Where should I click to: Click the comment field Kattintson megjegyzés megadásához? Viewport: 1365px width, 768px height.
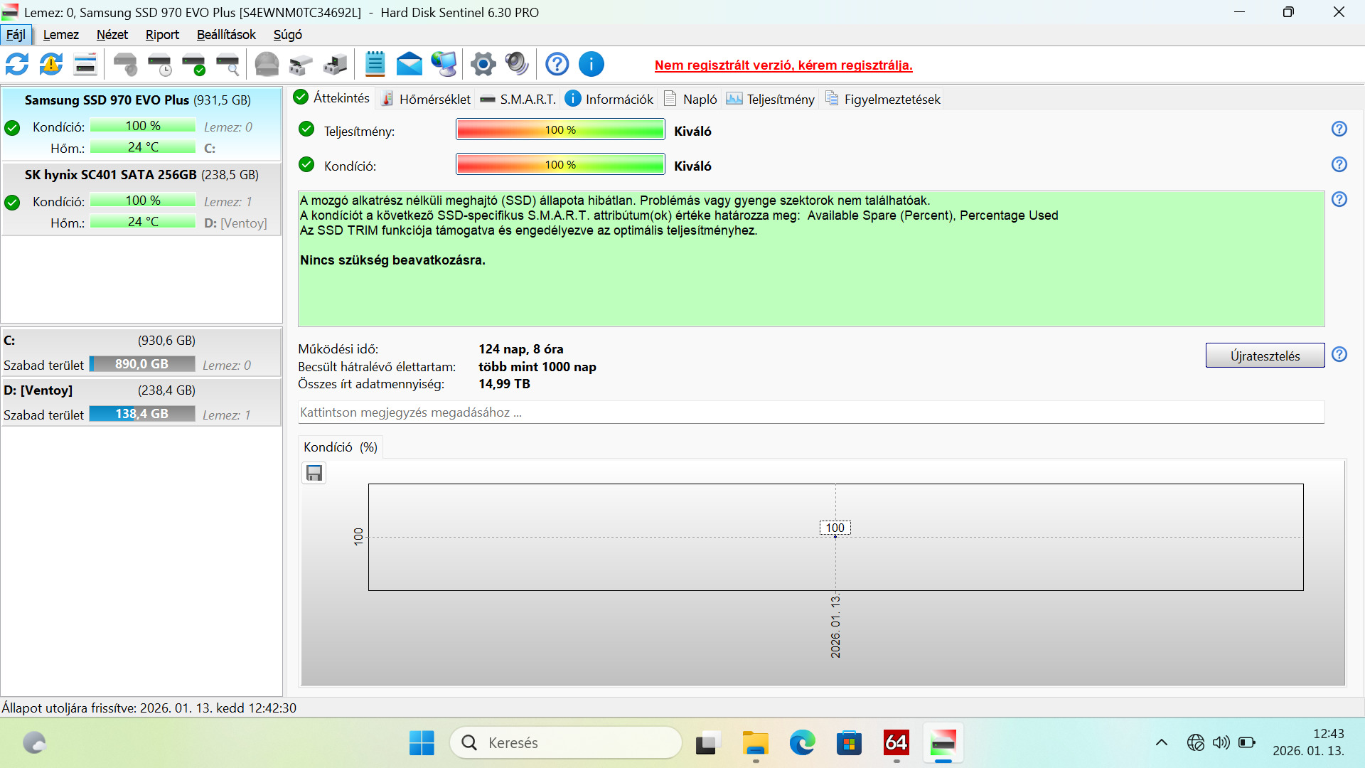(x=810, y=412)
